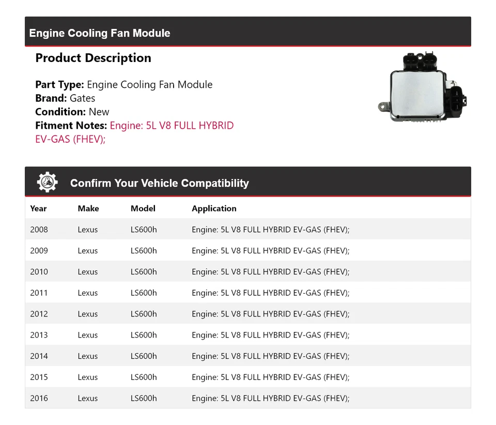Click Lexus in the 2010 row
Viewport: 496px width, 425px height.
tap(88, 272)
